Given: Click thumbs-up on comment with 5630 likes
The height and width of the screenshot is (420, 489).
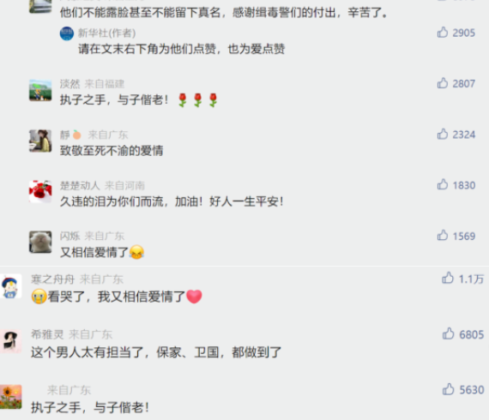Looking at the screenshot, I should 448,389.
